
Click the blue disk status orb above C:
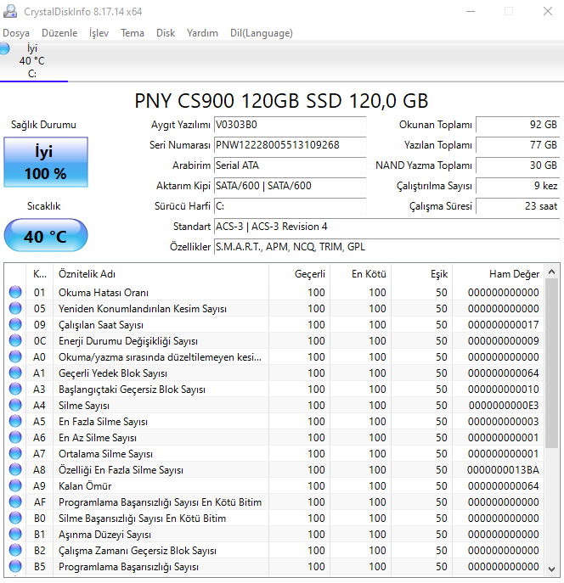coord(4,48)
